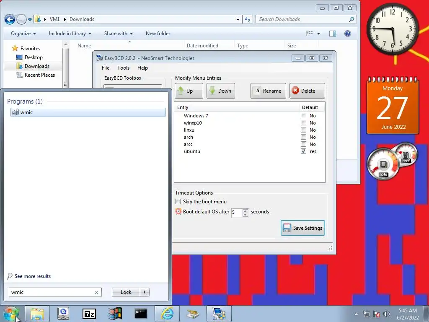Click the network tray icon
Viewport: 429px width, 322px height.
tap(366, 314)
